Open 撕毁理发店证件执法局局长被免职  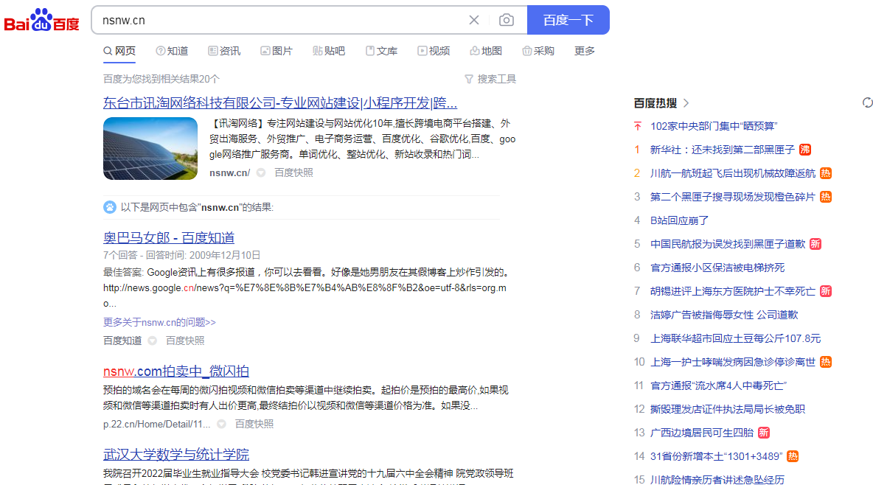728,409
